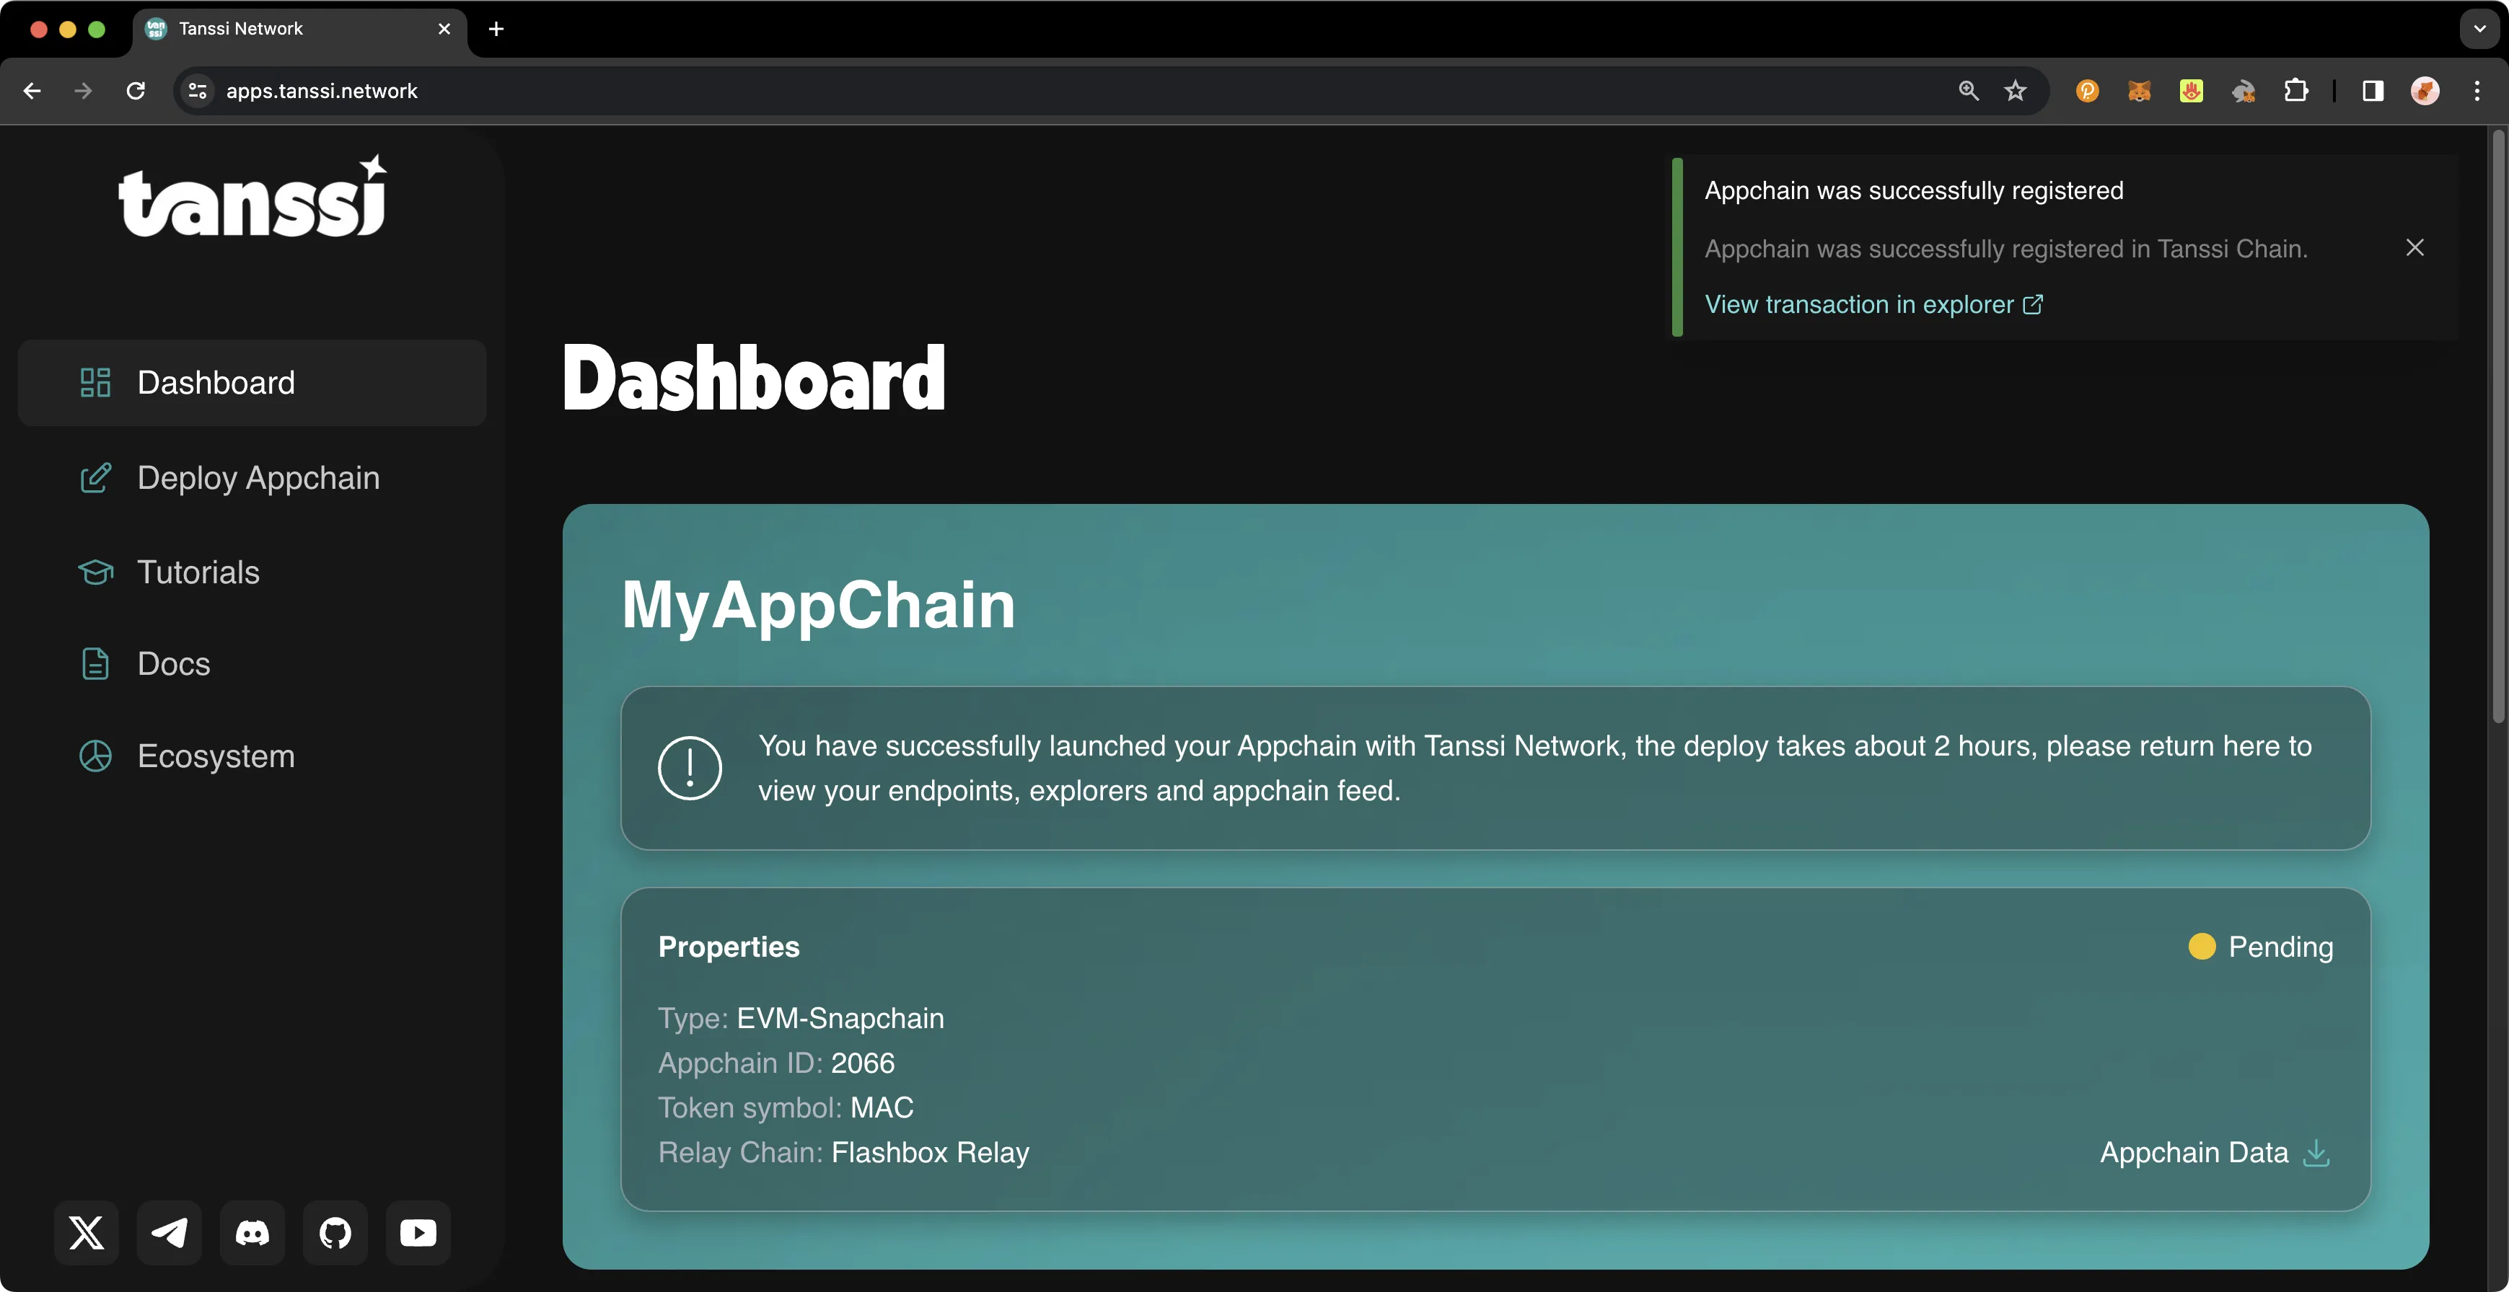Reload the page
The image size is (2509, 1292).
[136, 91]
